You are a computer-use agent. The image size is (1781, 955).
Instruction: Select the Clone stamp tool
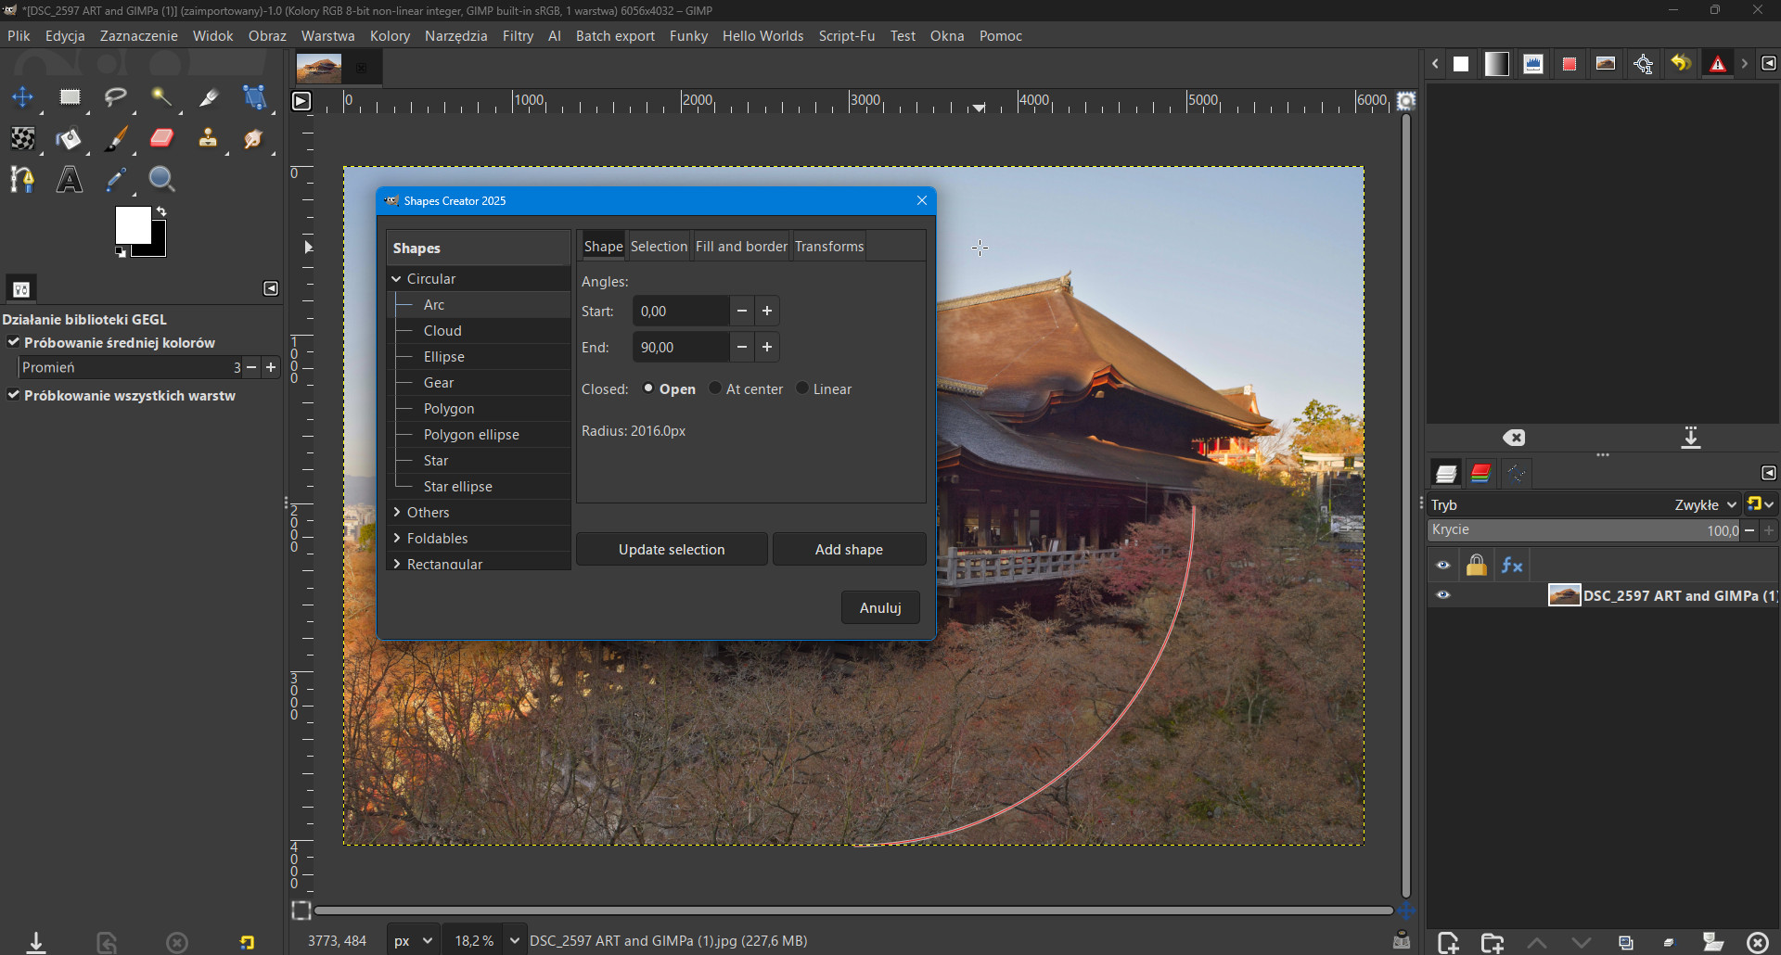(208, 139)
